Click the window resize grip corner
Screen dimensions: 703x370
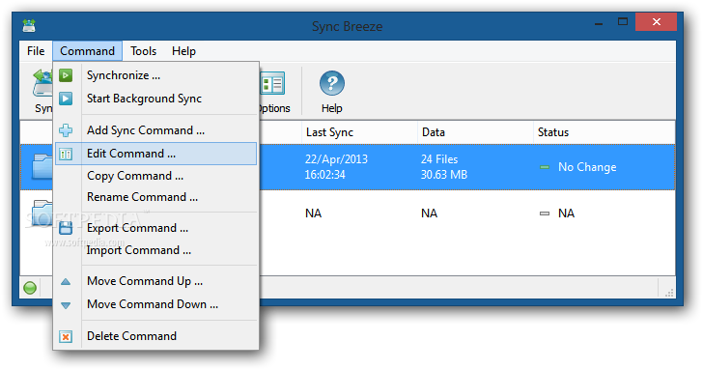click(x=669, y=293)
